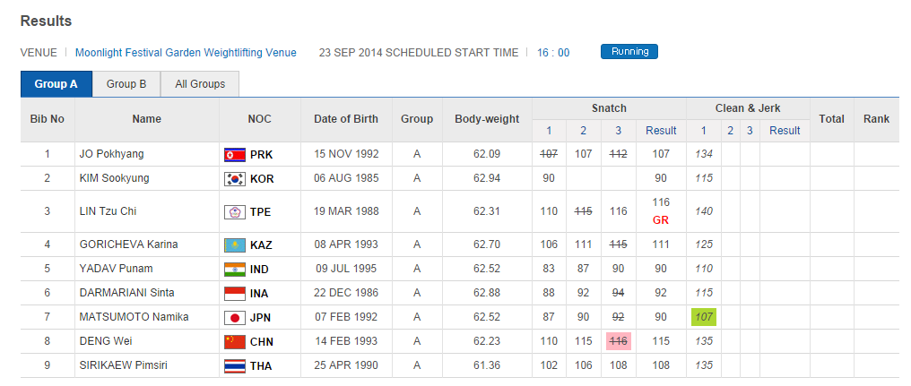Image resolution: width=911 pixels, height=386 pixels.
Task: Click the Running status button
Action: pyautogui.click(x=629, y=52)
